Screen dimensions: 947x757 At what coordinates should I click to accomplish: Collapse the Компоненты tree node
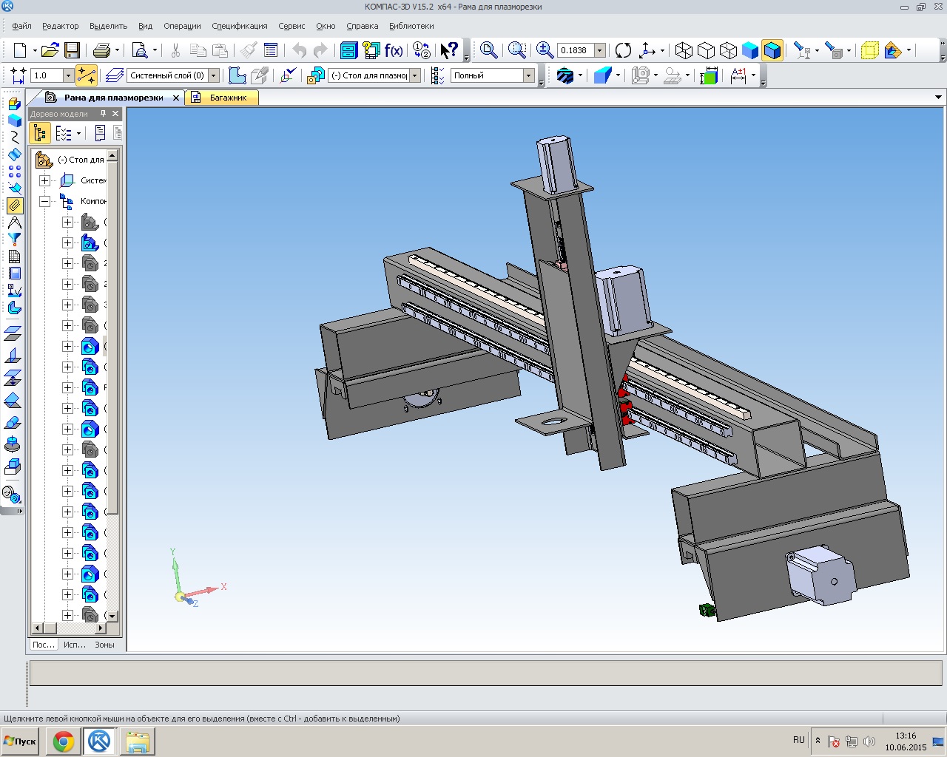[x=45, y=201]
